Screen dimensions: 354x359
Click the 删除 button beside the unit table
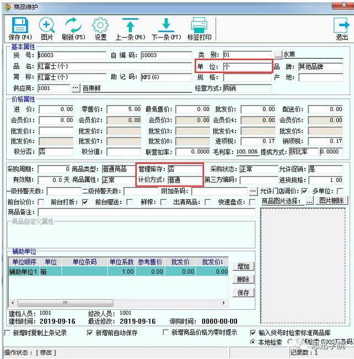243,279
